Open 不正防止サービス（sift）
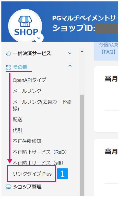The height and width of the screenshot is (198, 120). pos(38,163)
